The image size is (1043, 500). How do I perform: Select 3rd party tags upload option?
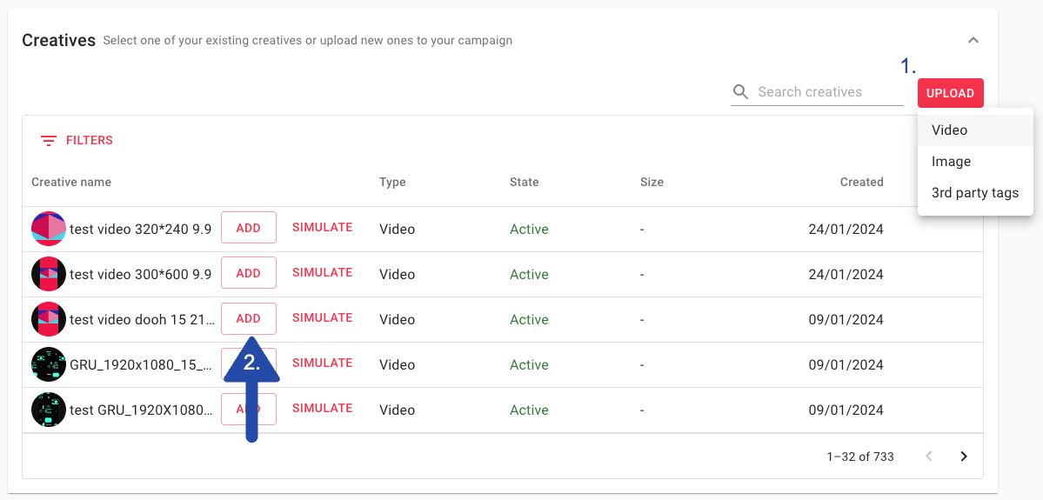pos(974,193)
